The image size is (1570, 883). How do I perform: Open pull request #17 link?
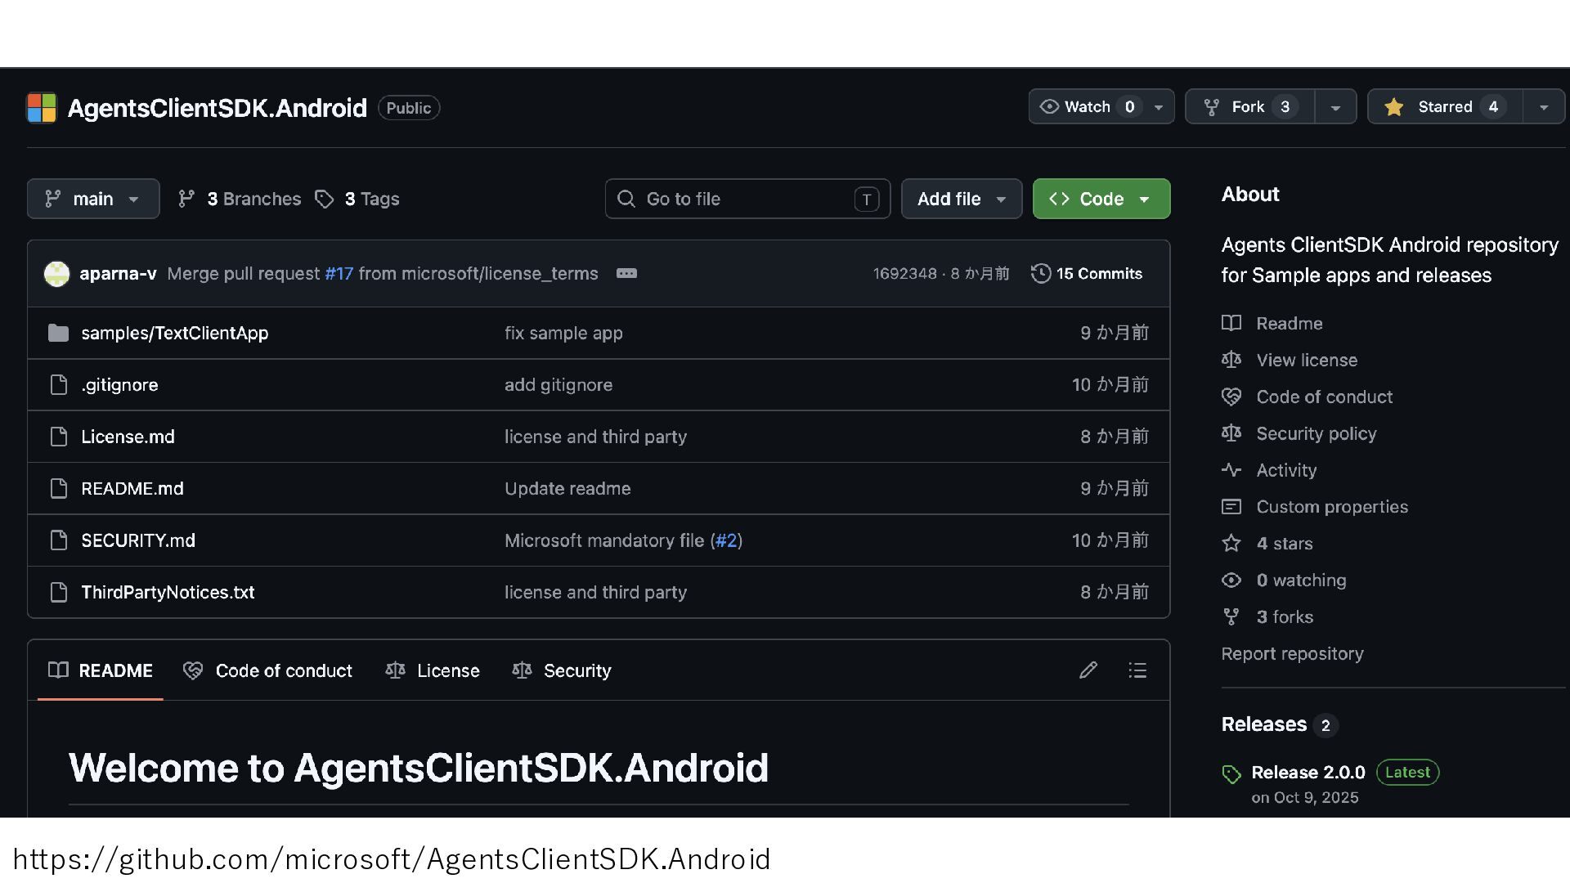[x=339, y=274]
